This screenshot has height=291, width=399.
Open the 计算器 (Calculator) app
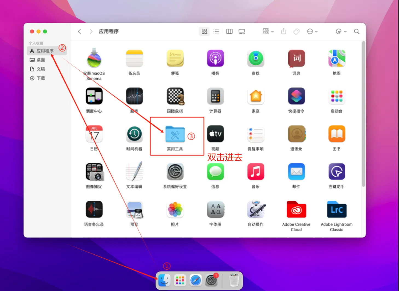click(x=215, y=96)
